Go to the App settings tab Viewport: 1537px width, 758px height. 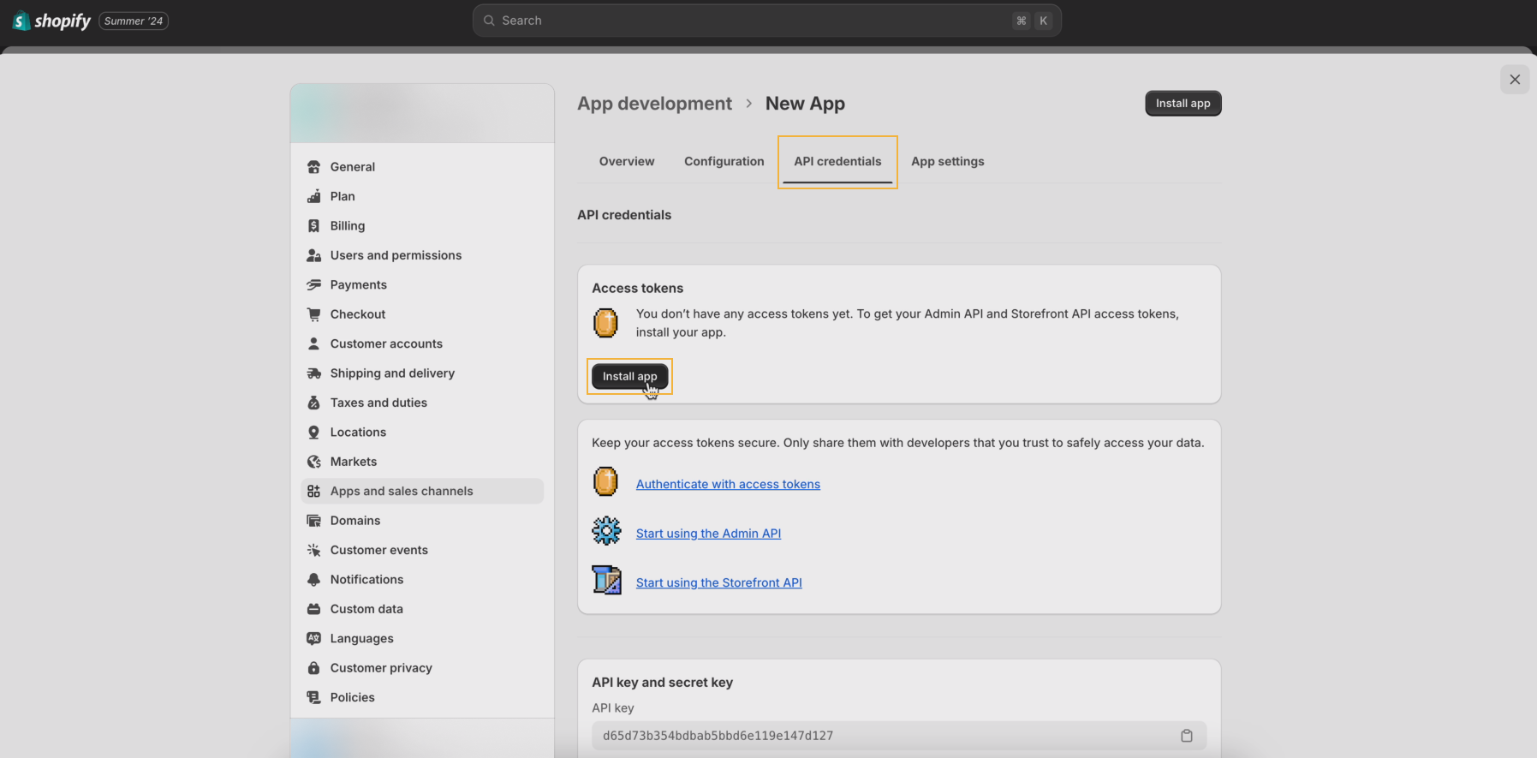coord(948,161)
